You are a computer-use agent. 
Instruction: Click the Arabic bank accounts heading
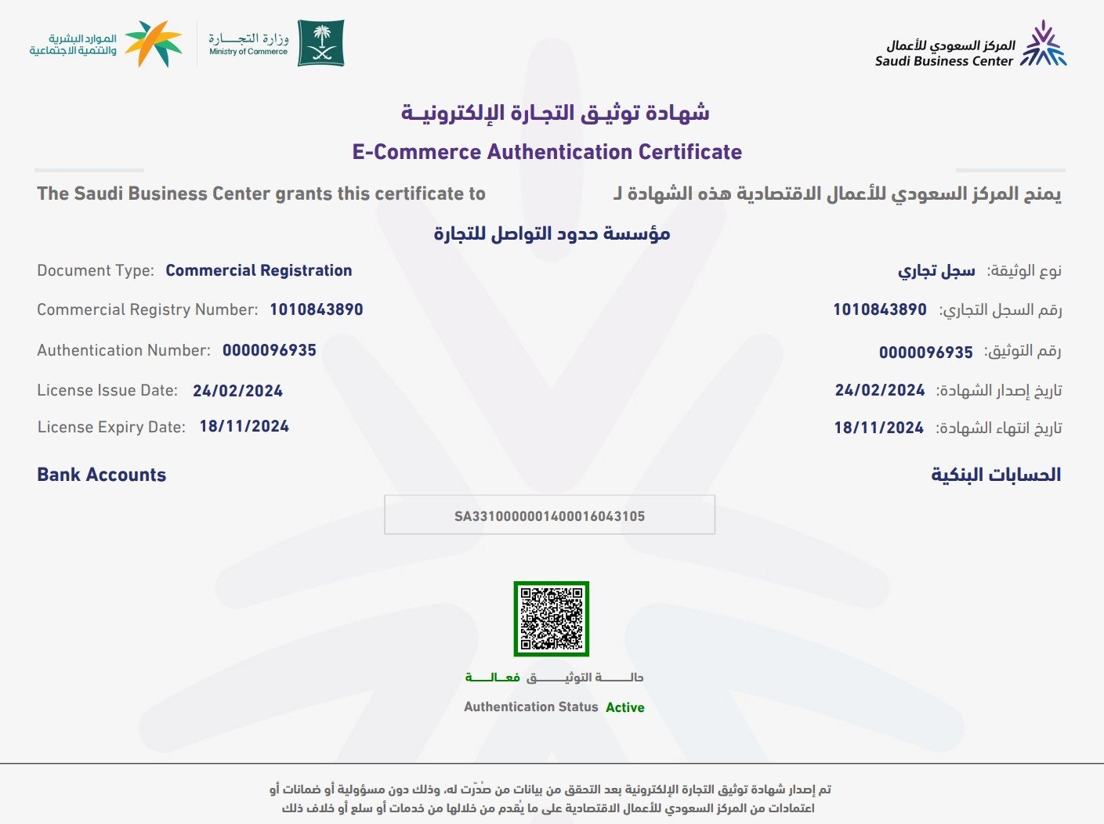coord(995,475)
